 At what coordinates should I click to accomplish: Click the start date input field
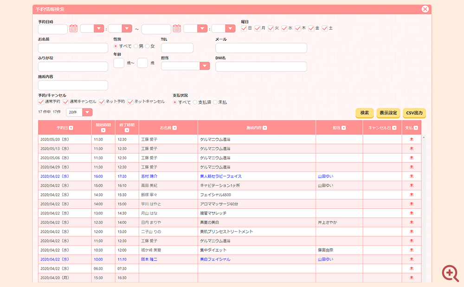[53, 29]
